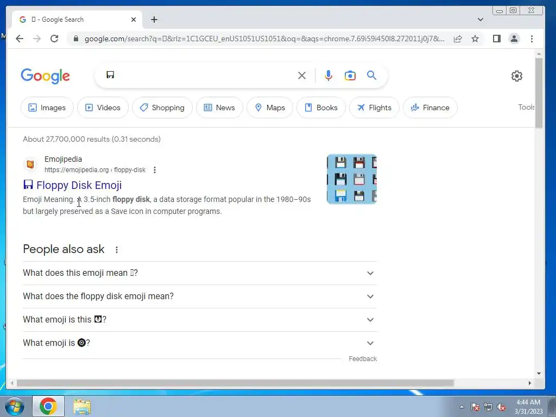Switch to Finance results
Screen dimensions: 556x417
[x=430, y=108]
